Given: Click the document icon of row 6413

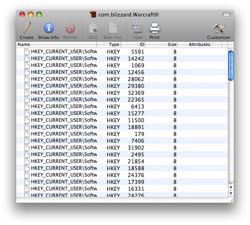Looking at the screenshot, I should click(x=27, y=106).
